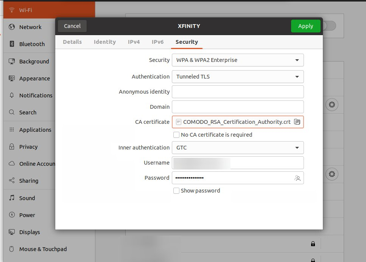Viewport: 366px width, 262px height.
Task: Switch to the Identity tab
Action: (x=105, y=42)
